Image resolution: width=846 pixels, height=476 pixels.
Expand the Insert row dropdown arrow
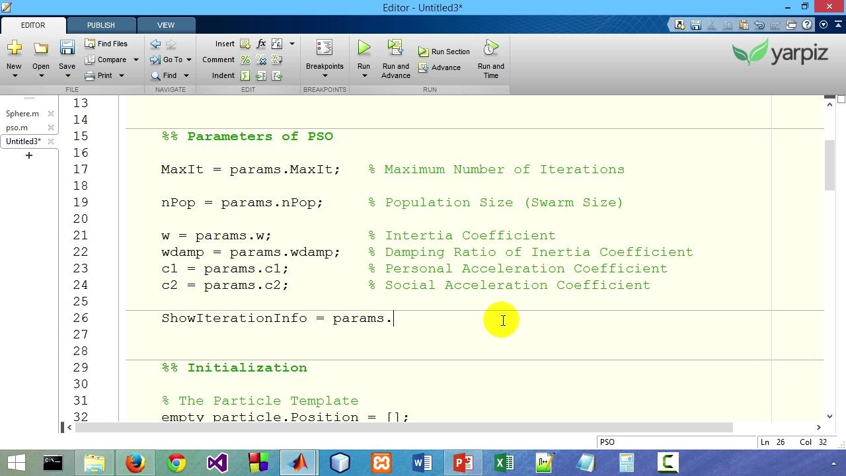pos(291,44)
